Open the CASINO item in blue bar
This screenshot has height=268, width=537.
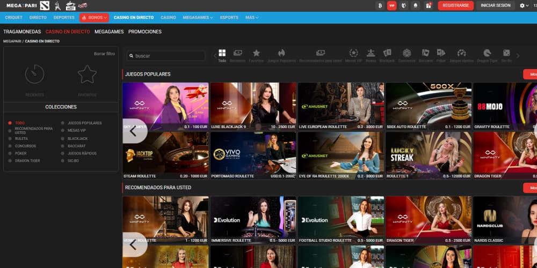tap(168, 18)
